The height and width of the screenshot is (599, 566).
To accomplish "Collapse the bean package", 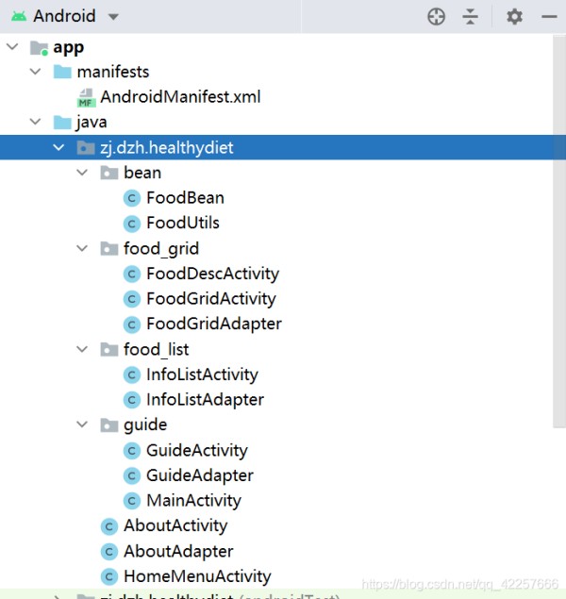I will tap(82, 173).
